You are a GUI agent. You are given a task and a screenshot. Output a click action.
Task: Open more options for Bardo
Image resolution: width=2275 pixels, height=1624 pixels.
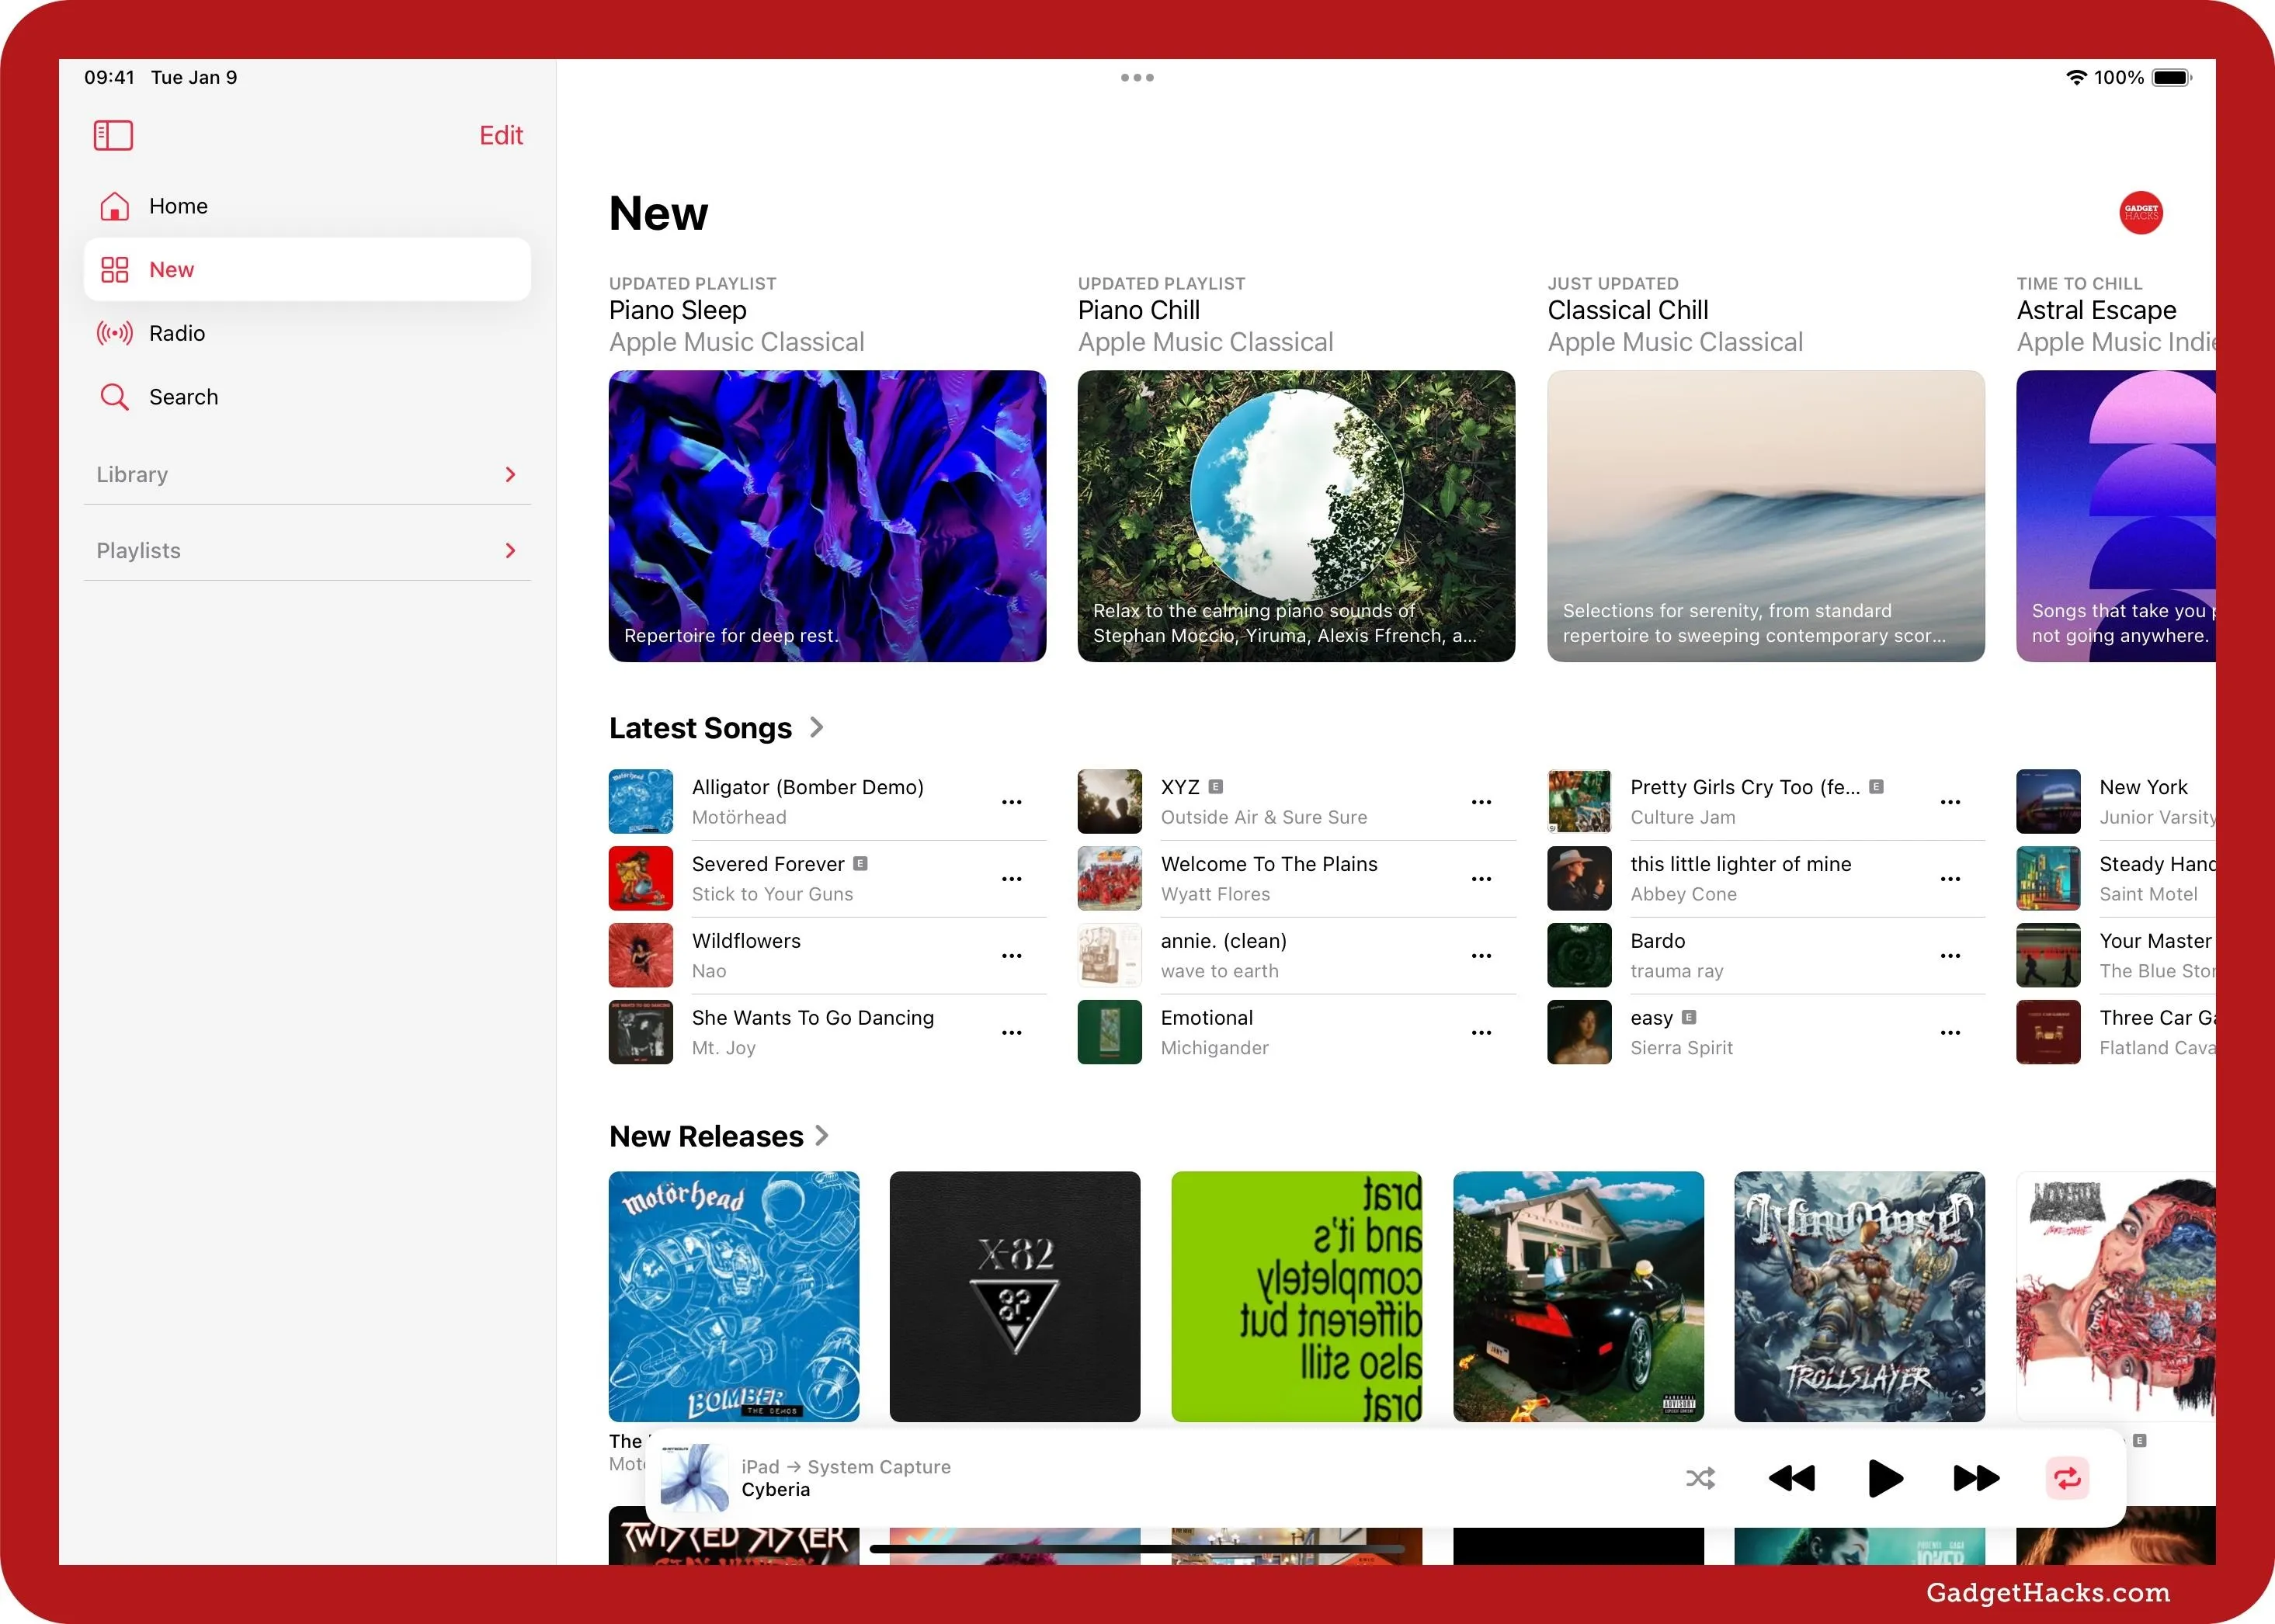pos(1950,956)
